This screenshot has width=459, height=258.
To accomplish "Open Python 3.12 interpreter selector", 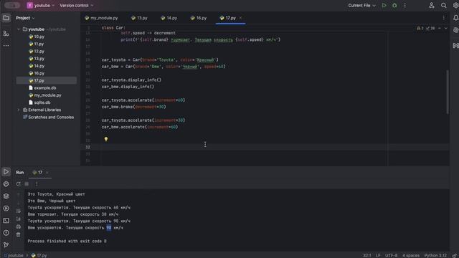I will coord(435,255).
